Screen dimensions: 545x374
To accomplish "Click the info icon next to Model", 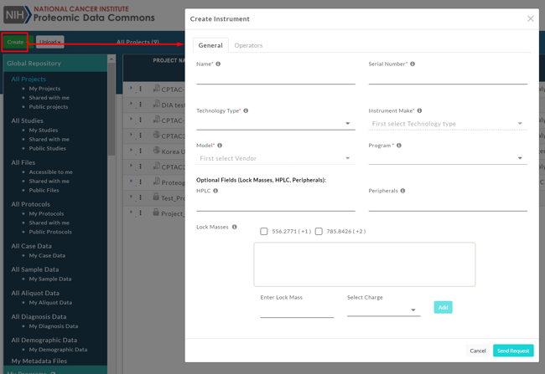I will (x=220, y=146).
